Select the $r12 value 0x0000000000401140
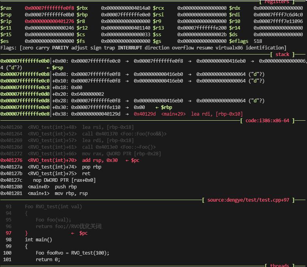Screen dimensions: 307x267 [126, 28]
